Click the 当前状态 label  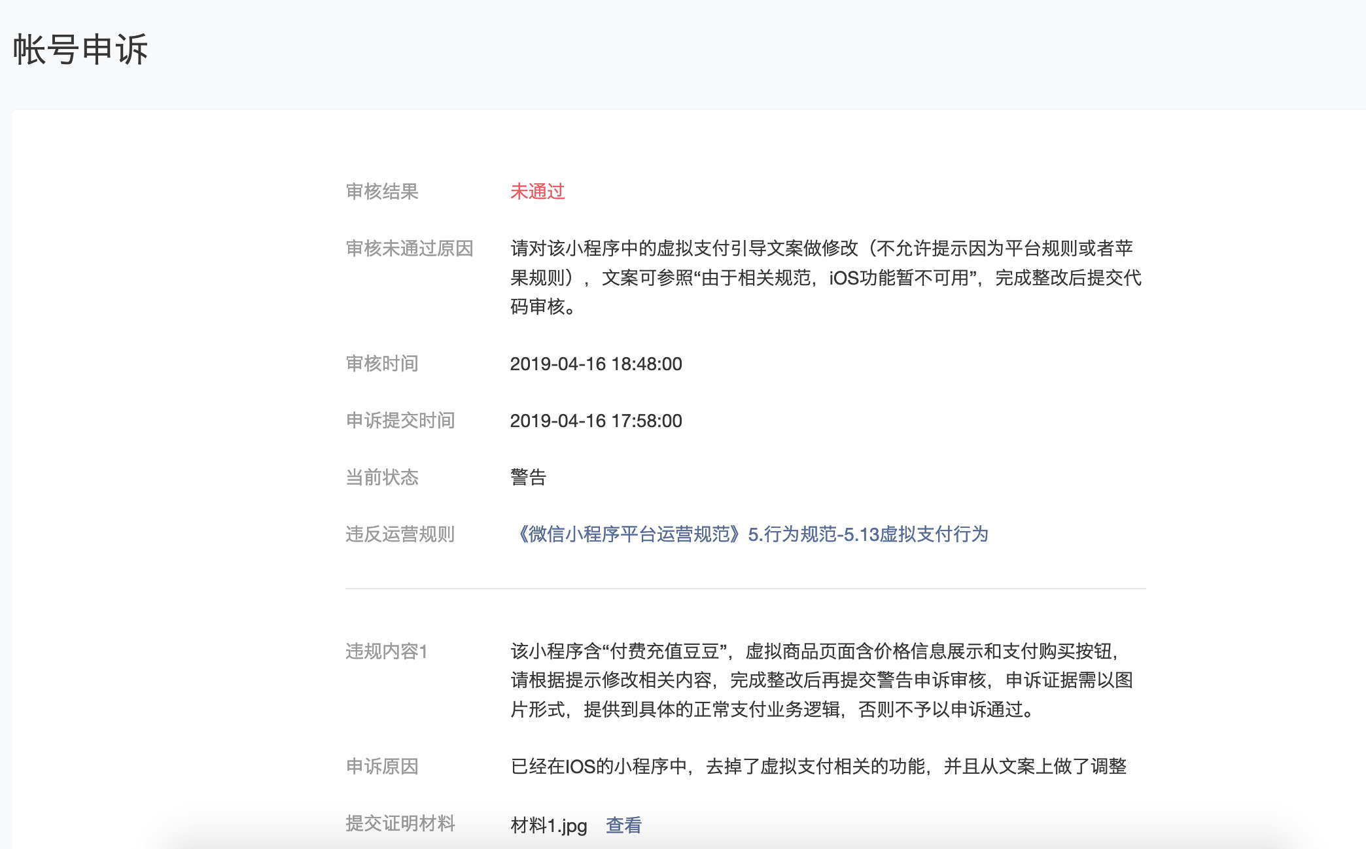[382, 477]
